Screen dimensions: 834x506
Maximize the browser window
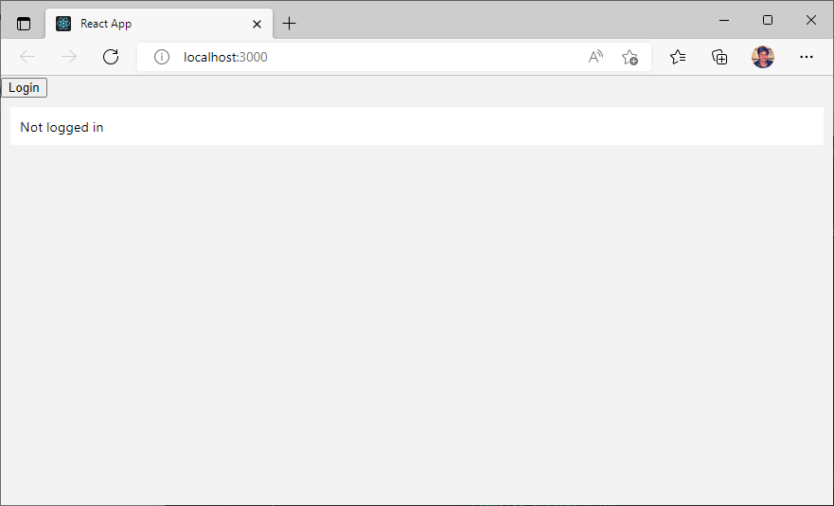pyautogui.click(x=768, y=20)
